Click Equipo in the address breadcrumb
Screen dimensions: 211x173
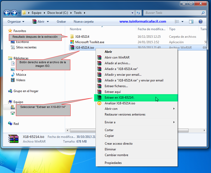[x=36, y=13]
